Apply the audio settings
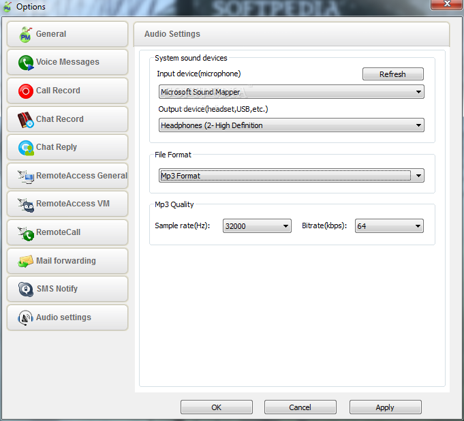The width and height of the screenshot is (464, 421). 385,407
